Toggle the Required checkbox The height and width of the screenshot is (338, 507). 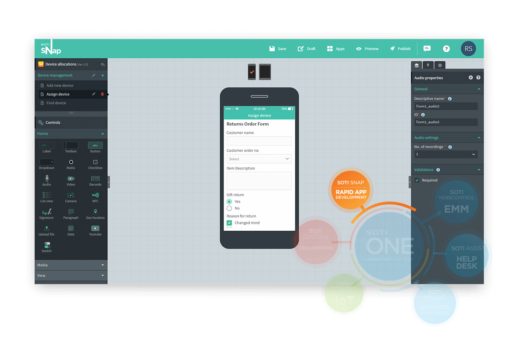pos(417,180)
